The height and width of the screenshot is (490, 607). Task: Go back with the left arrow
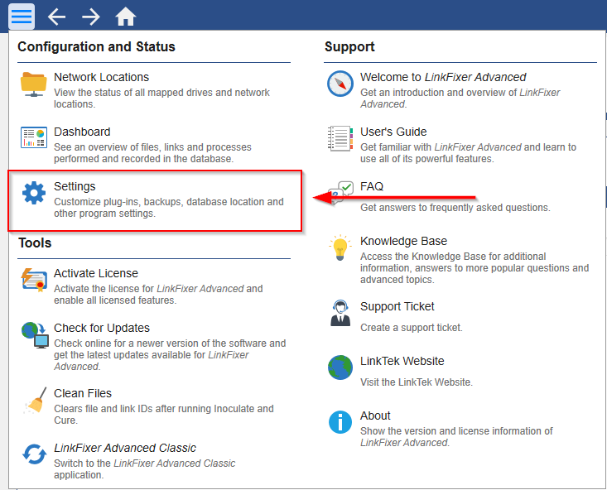[x=56, y=17]
